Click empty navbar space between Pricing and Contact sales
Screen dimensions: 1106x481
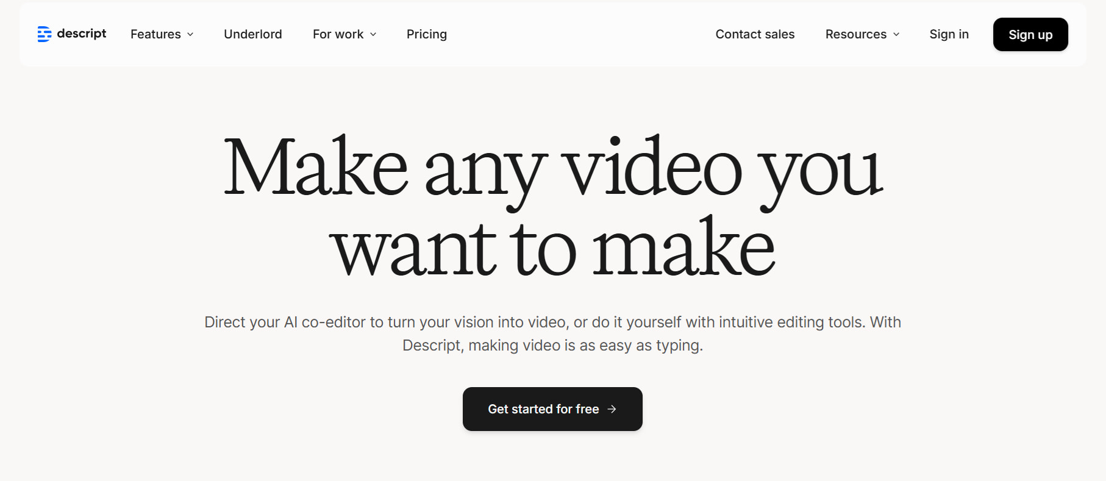point(579,34)
